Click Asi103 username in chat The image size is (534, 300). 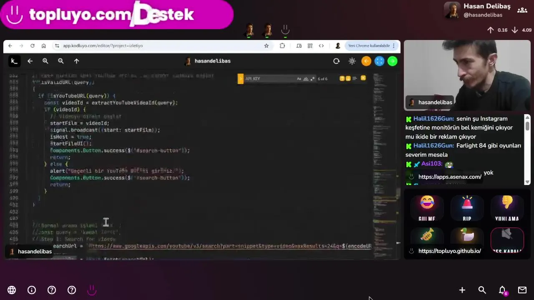(432, 164)
